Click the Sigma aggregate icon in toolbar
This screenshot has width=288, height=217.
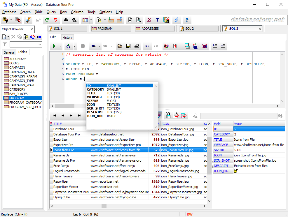(x=149, y=20)
